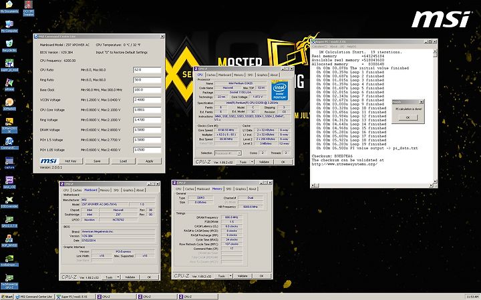The image size is (481, 300).
Task: Open Graphics tab in Mainboard CPU-Z window
Action: point(128,190)
